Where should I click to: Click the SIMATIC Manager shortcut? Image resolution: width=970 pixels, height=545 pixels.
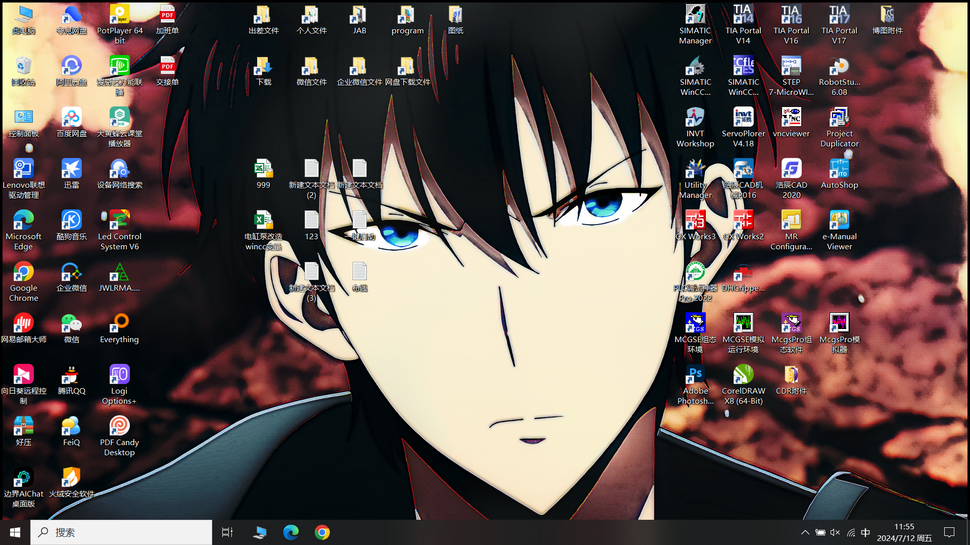coord(695,15)
